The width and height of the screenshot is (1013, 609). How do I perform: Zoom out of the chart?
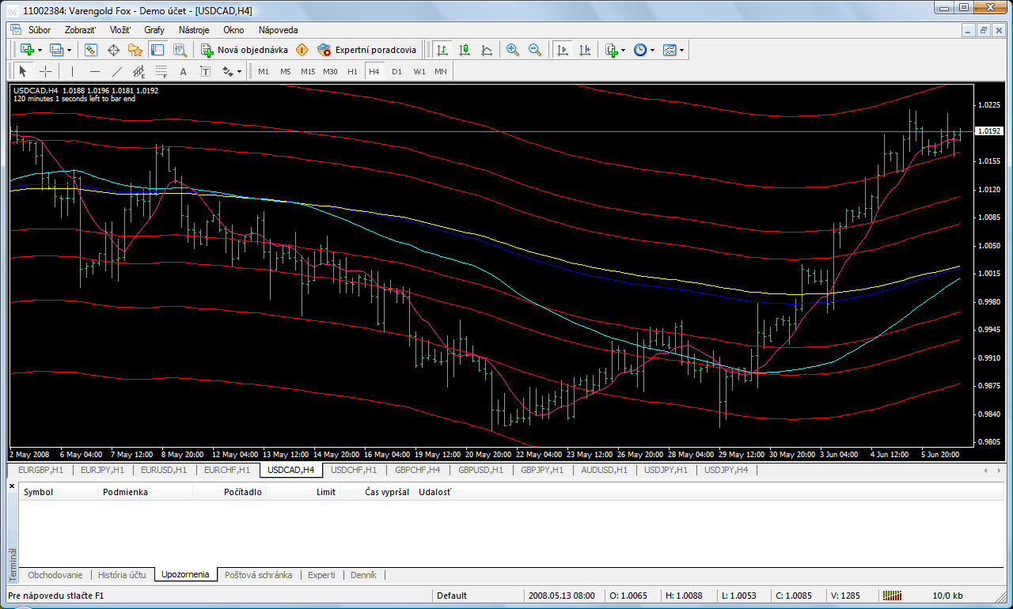(x=535, y=50)
